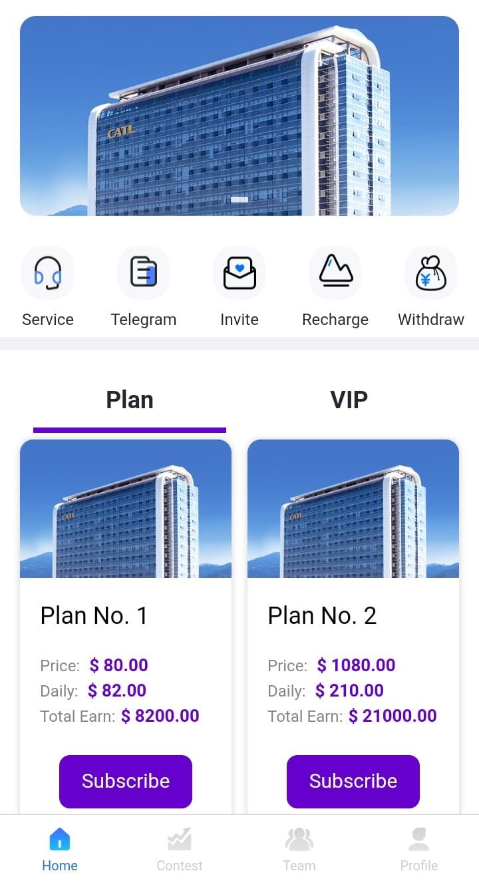The height and width of the screenshot is (881, 479).
Task: Switch to the Plan tab
Action: pyautogui.click(x=130, y=400)
